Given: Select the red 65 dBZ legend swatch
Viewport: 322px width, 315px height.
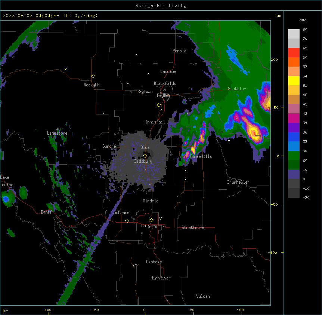Looking at the screenshot, I should 294,53.
